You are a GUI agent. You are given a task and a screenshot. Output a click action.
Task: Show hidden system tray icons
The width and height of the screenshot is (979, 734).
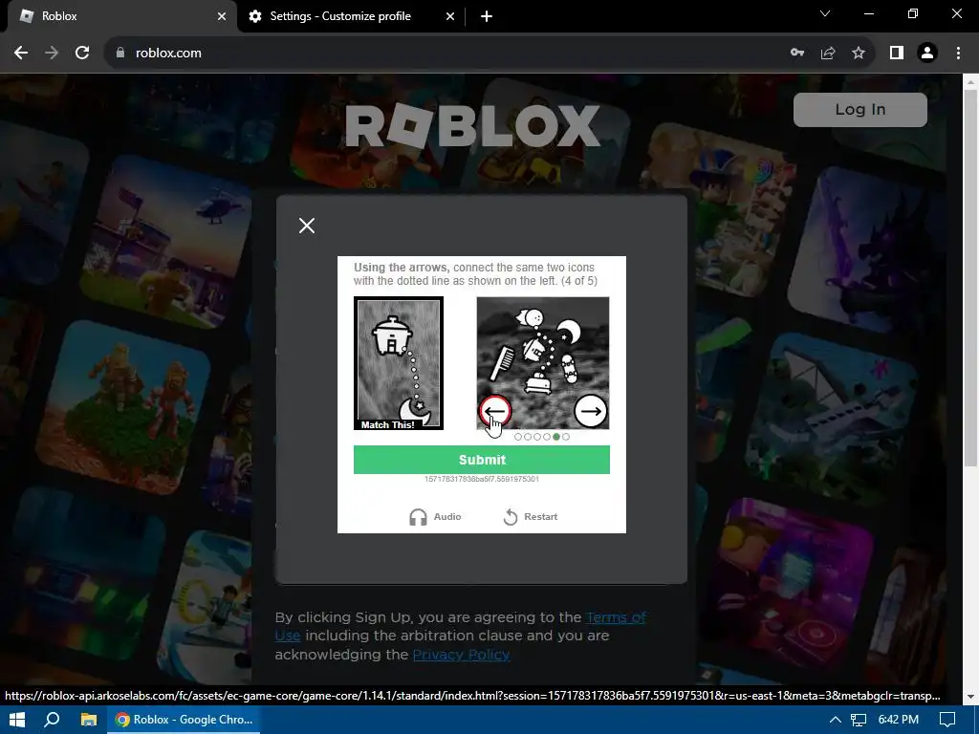click(x=835, y=720)
